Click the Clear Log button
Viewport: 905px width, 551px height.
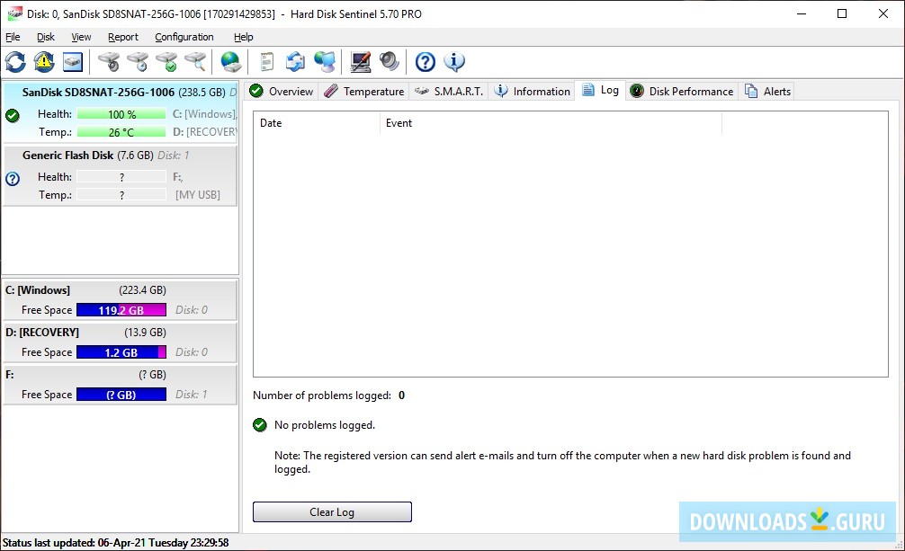pos(332,511)
